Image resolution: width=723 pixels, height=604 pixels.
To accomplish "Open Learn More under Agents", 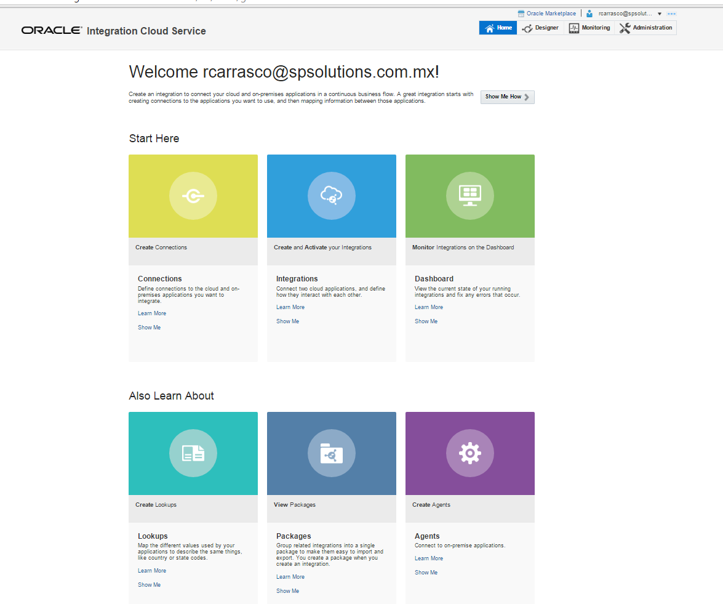I will (428, 558).
